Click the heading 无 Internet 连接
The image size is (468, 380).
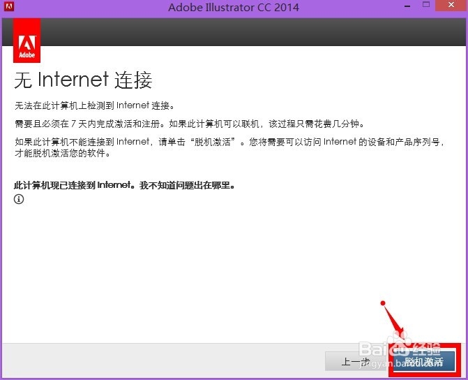83,80
